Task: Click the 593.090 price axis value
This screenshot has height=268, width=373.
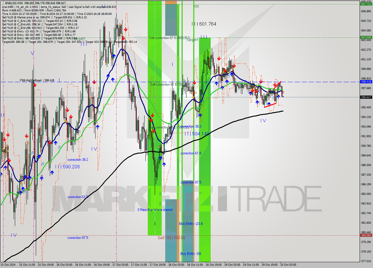Action: coord(366,127)
